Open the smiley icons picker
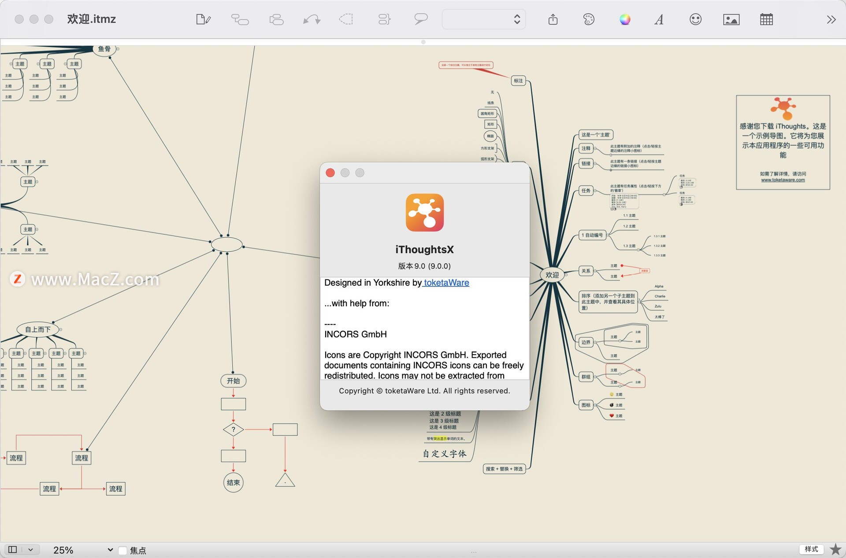The image size is (846, 558). click(x=695, y=19)
